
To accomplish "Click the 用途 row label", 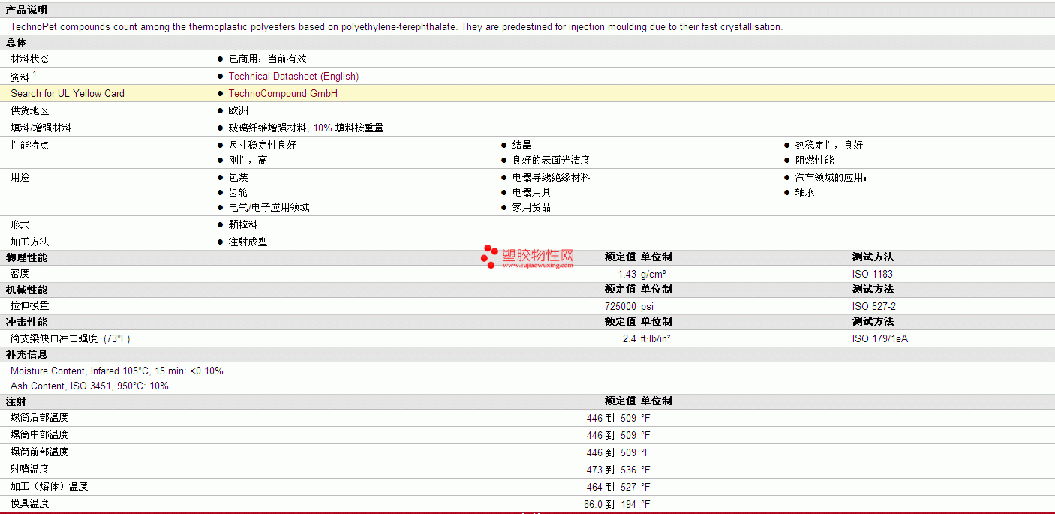I will tap(20, 177).
